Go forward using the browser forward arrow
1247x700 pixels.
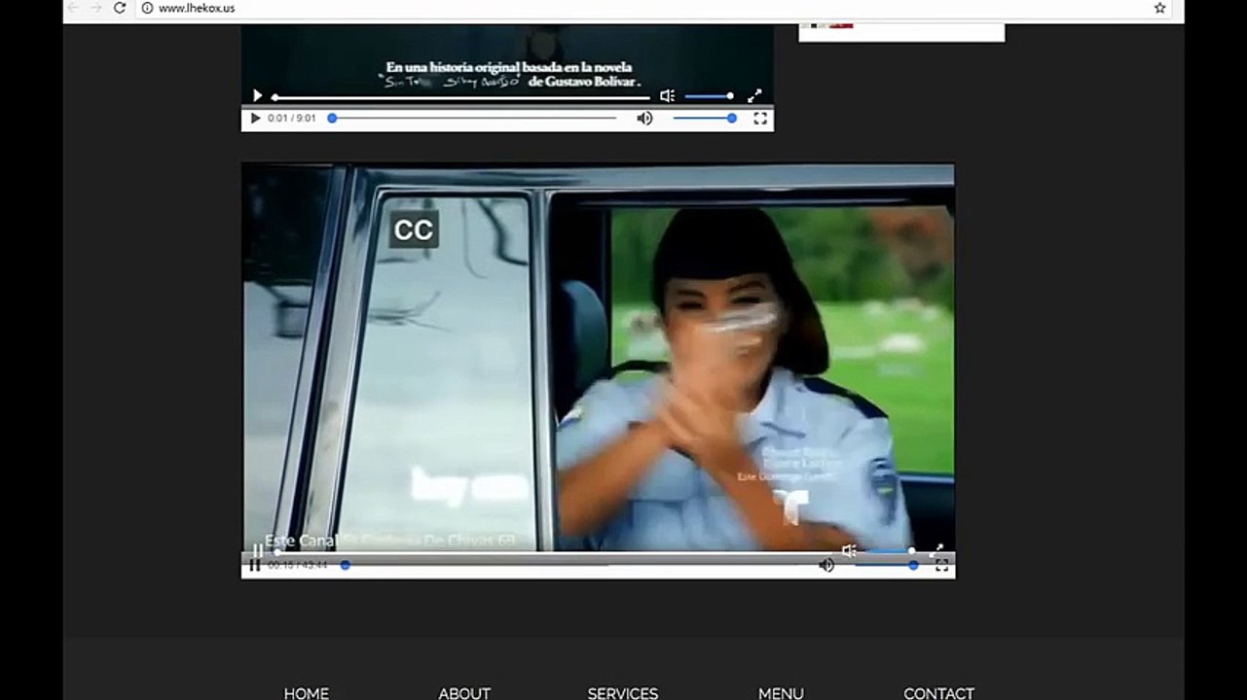pos(96,8)
